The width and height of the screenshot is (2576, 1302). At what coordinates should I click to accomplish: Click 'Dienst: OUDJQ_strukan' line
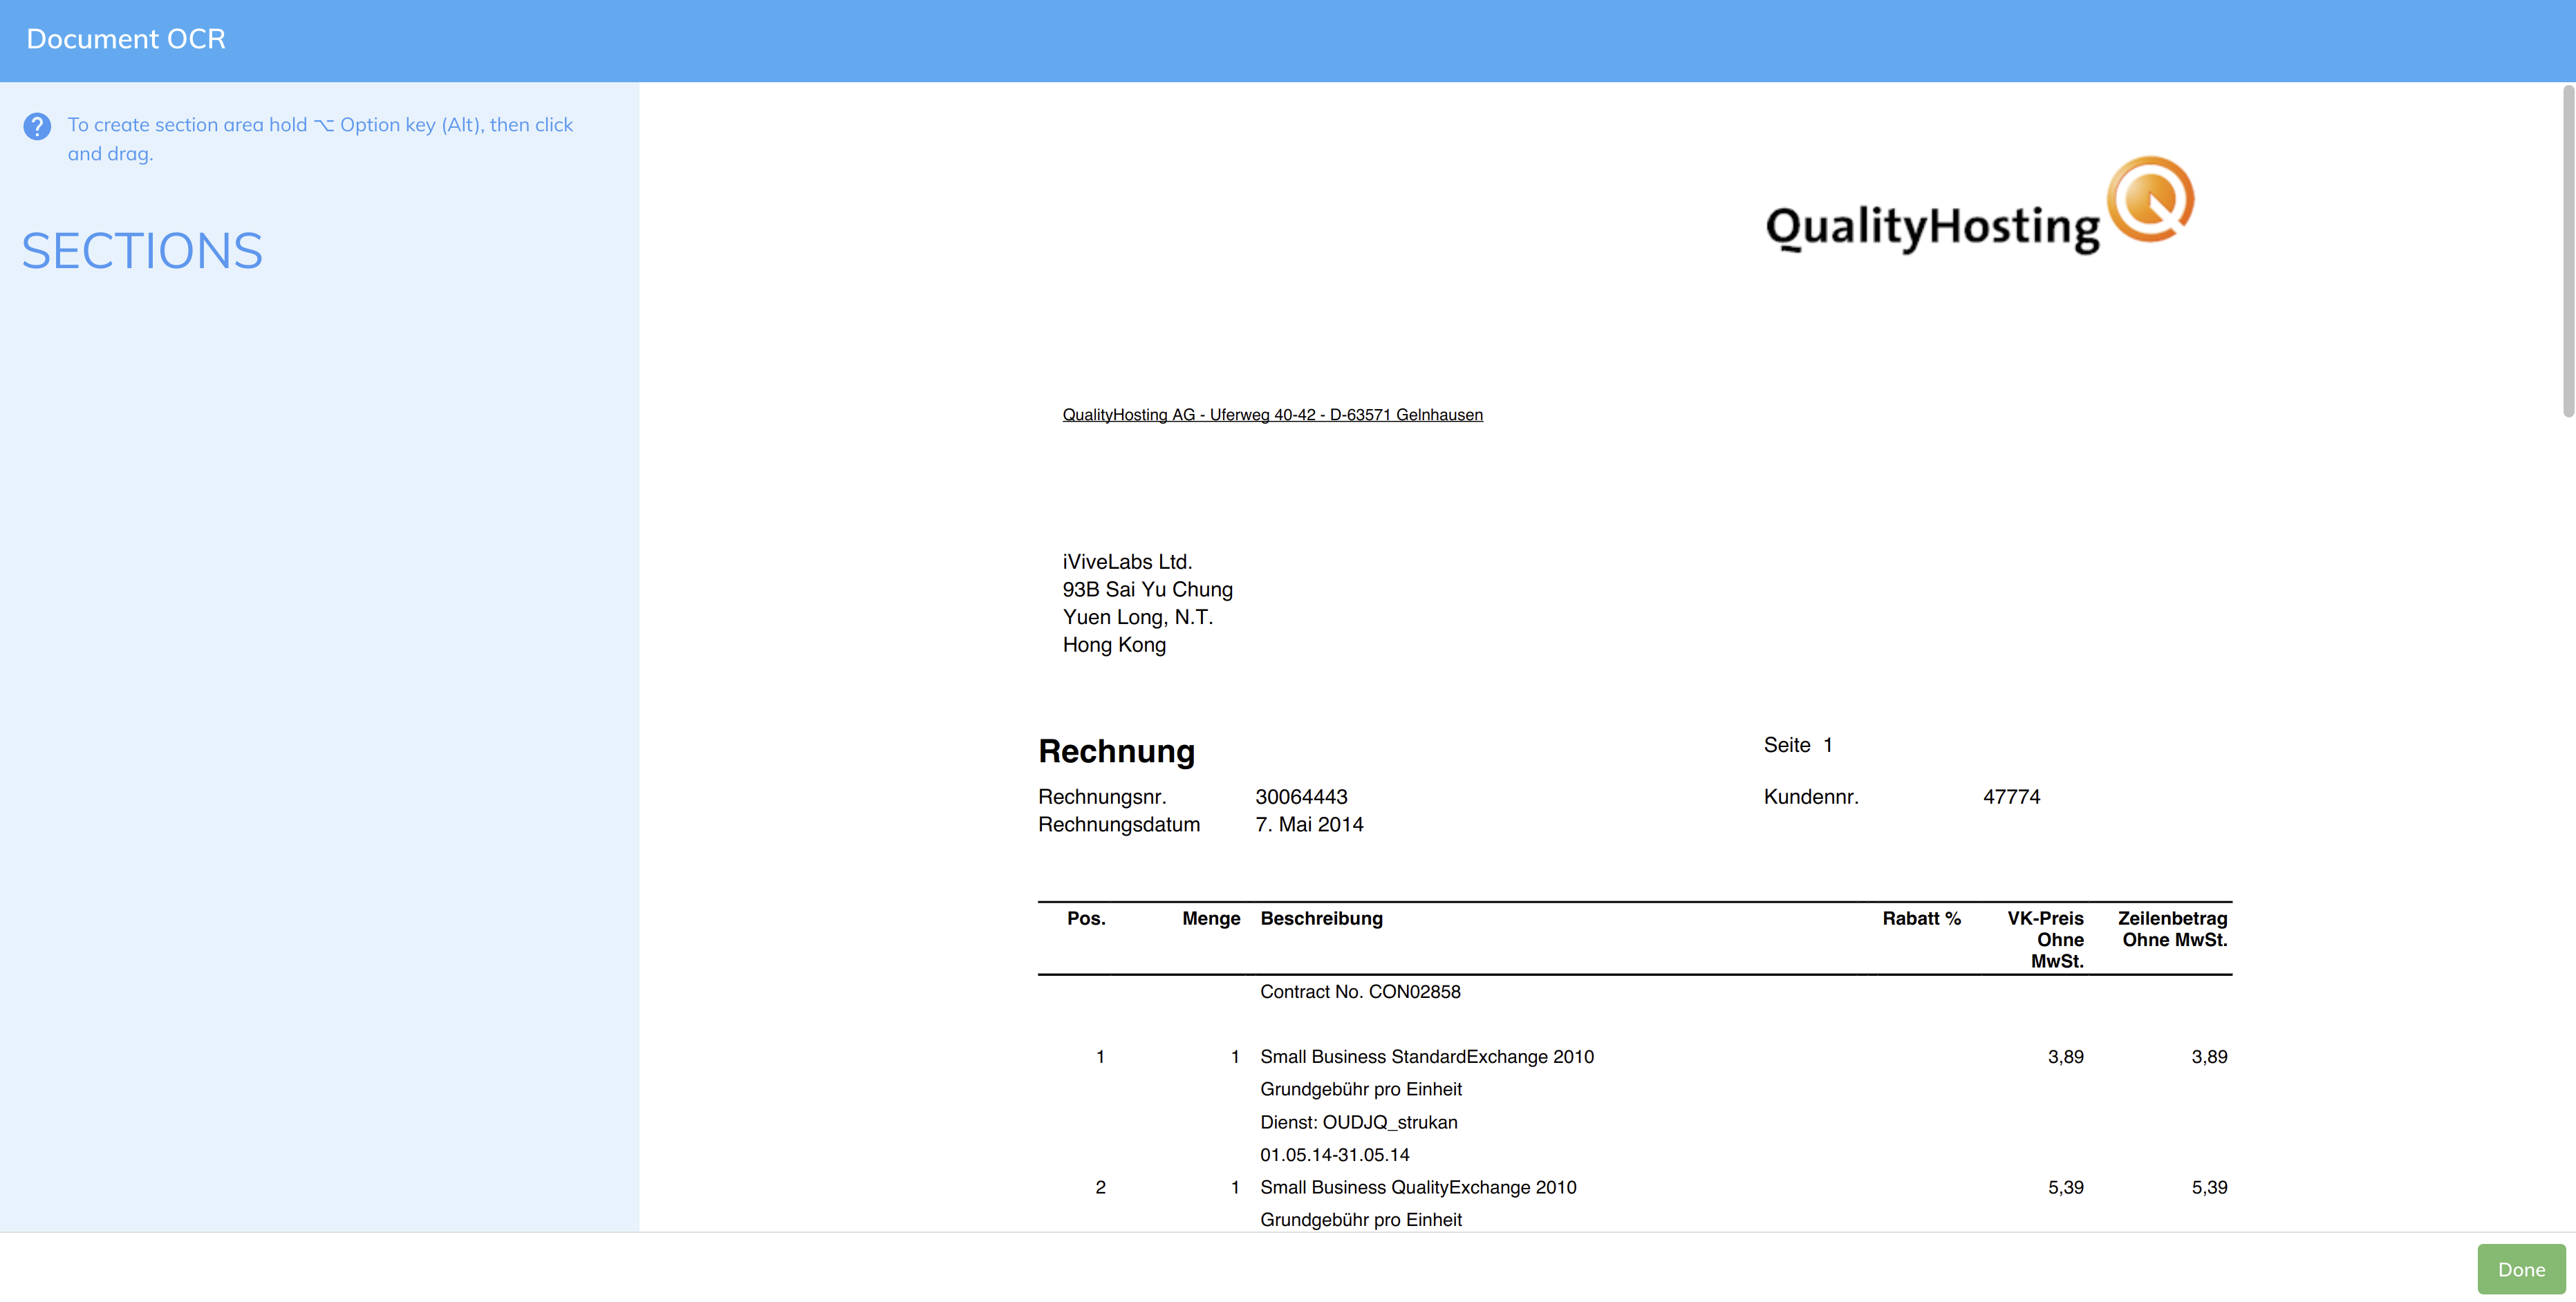click(1359, 1122)
